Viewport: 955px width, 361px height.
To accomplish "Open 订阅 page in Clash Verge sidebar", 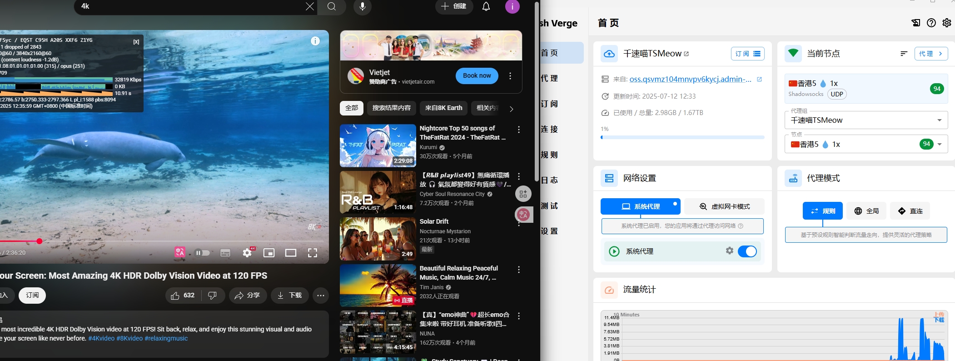I will pos(550,104).
